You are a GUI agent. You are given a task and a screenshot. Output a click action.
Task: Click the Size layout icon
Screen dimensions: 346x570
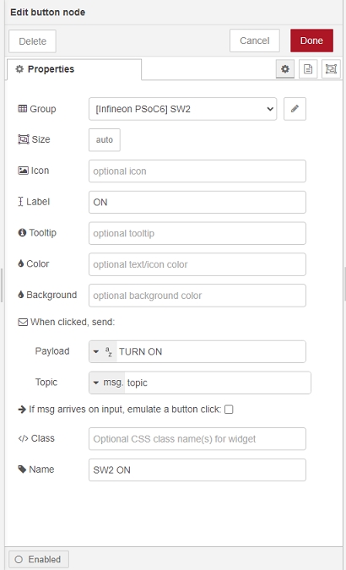click(24, 139)
